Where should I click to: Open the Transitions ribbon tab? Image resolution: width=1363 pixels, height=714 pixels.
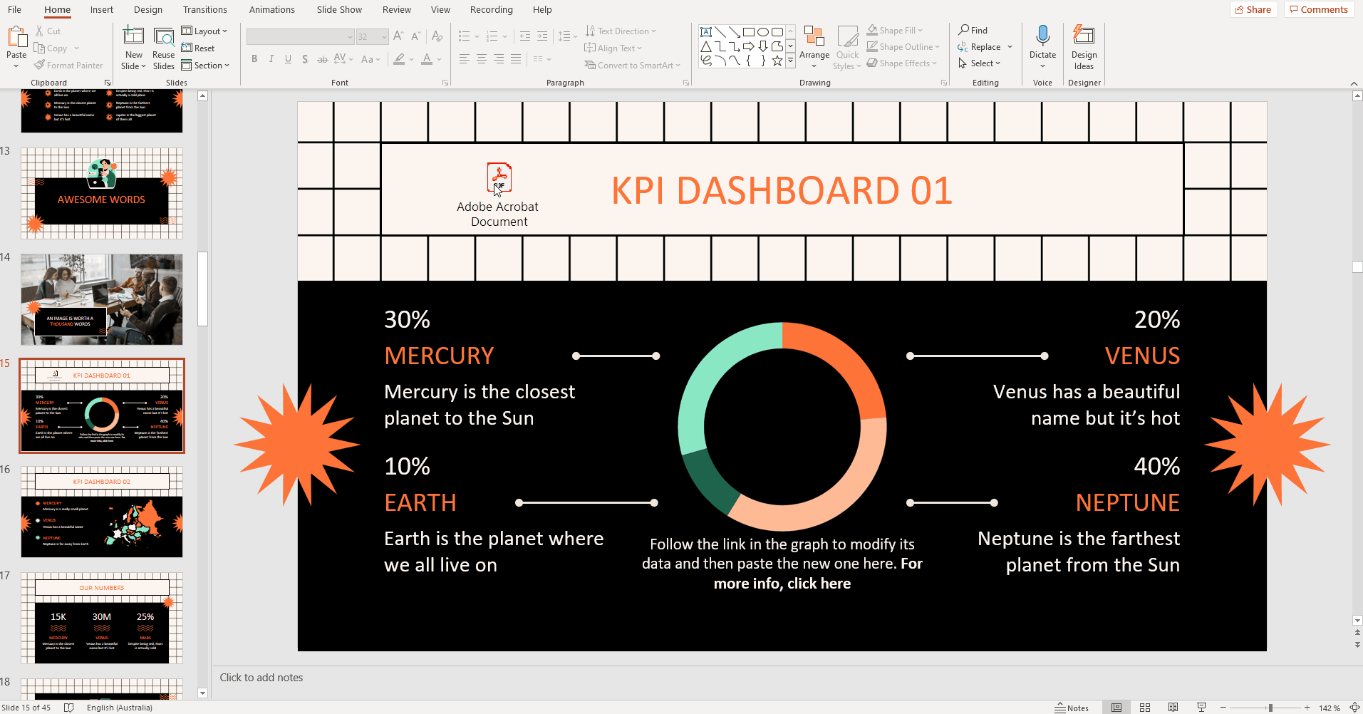(205, 10)
